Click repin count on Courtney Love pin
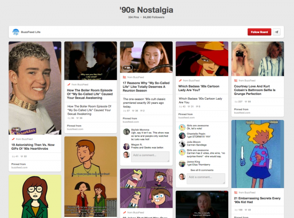This screenshot has width=294, height=218. pyautogui.click(x=238, y=102)
